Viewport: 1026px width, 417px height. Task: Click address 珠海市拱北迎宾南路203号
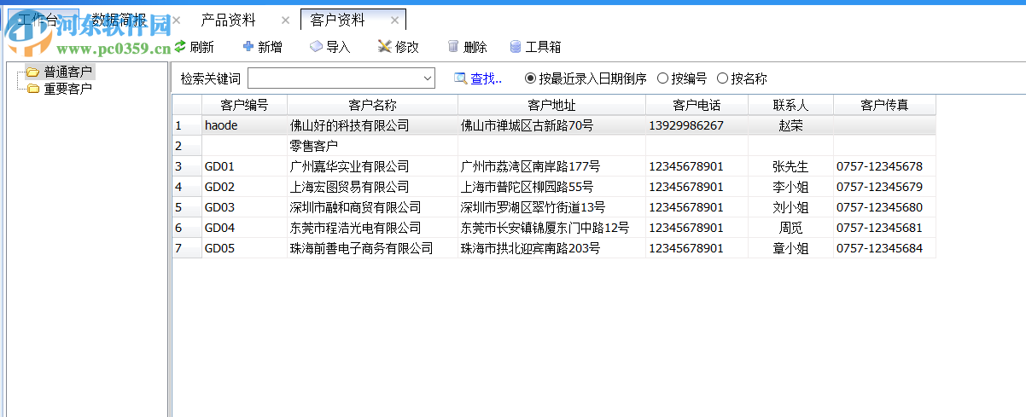pos(530,248)
